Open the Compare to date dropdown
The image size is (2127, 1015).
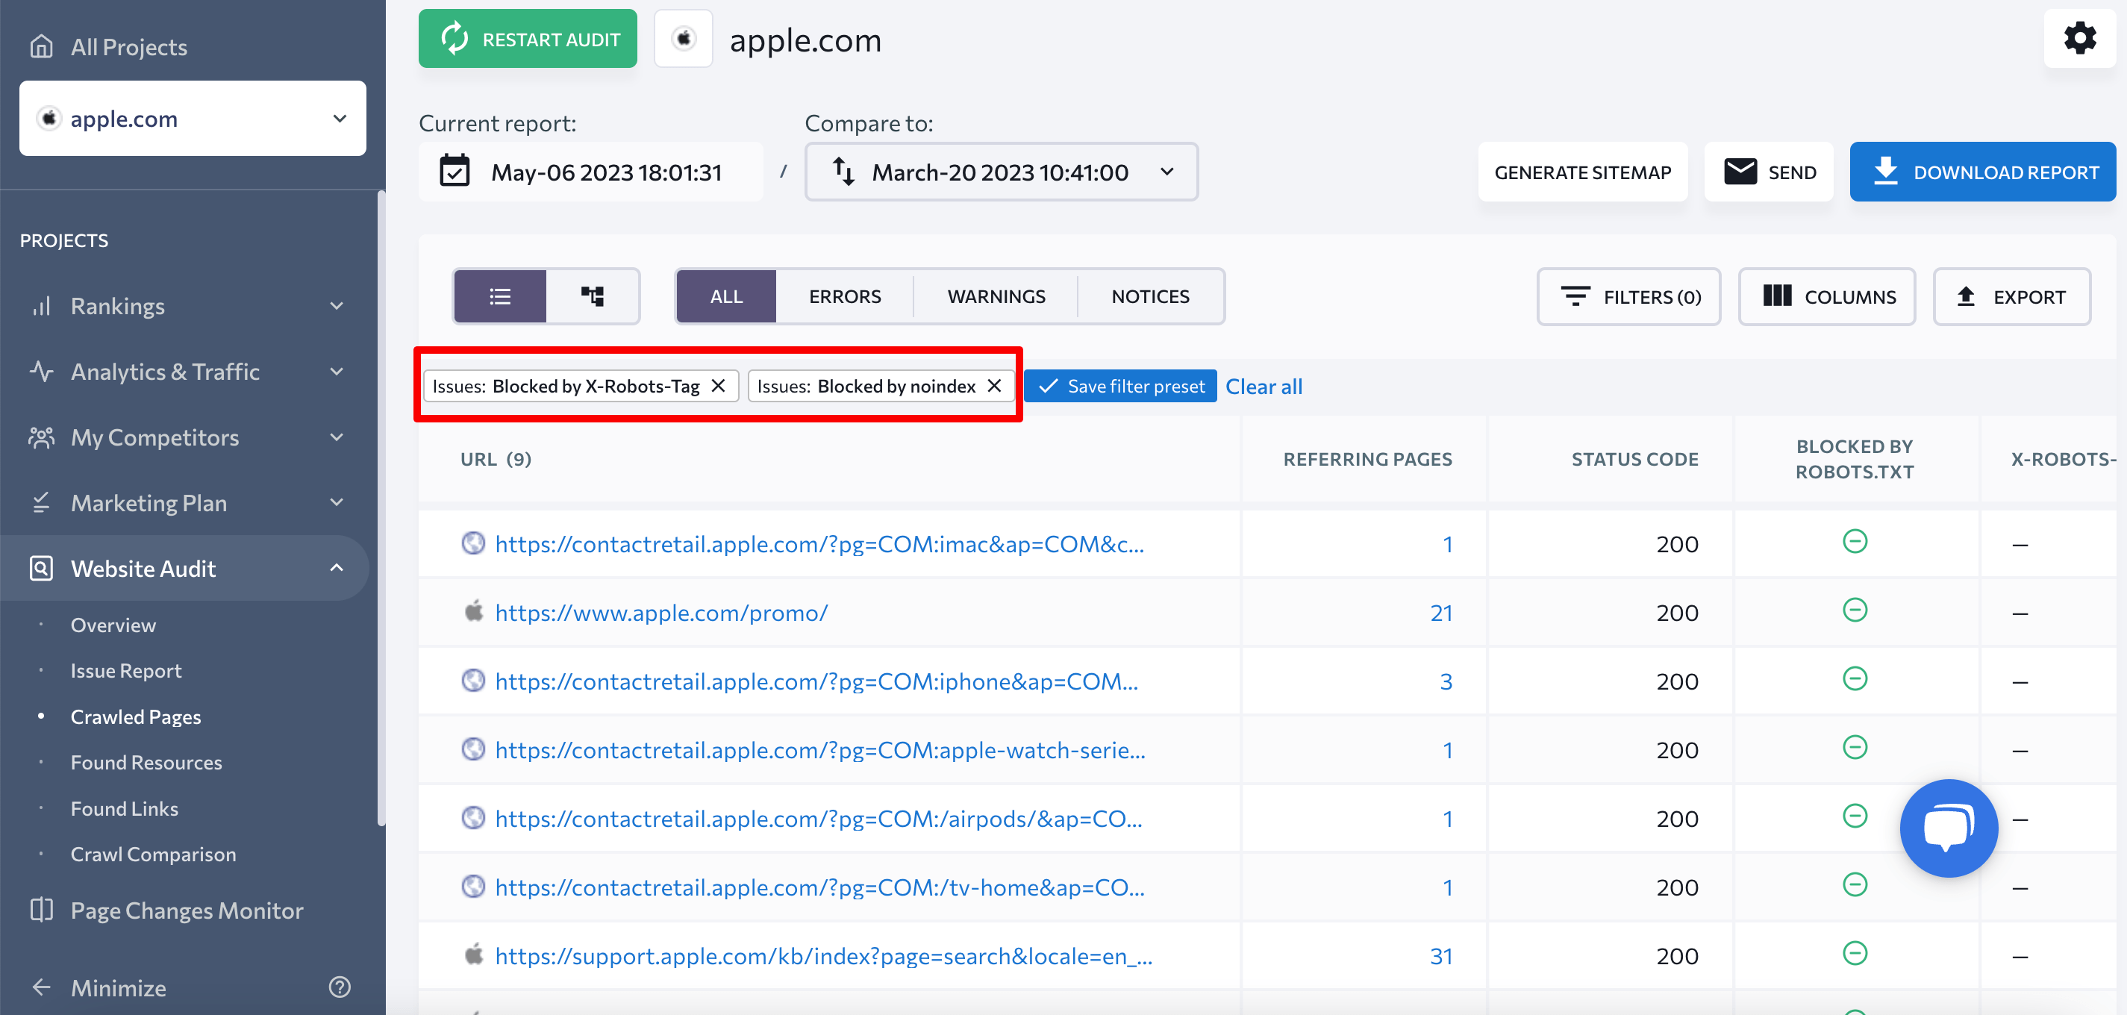click(x=1001, y=172)
